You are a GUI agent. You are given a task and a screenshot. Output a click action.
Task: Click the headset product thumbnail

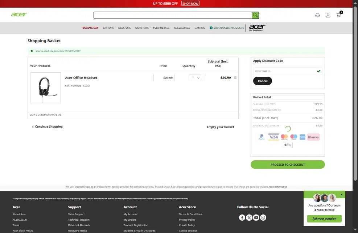[45, 88]
